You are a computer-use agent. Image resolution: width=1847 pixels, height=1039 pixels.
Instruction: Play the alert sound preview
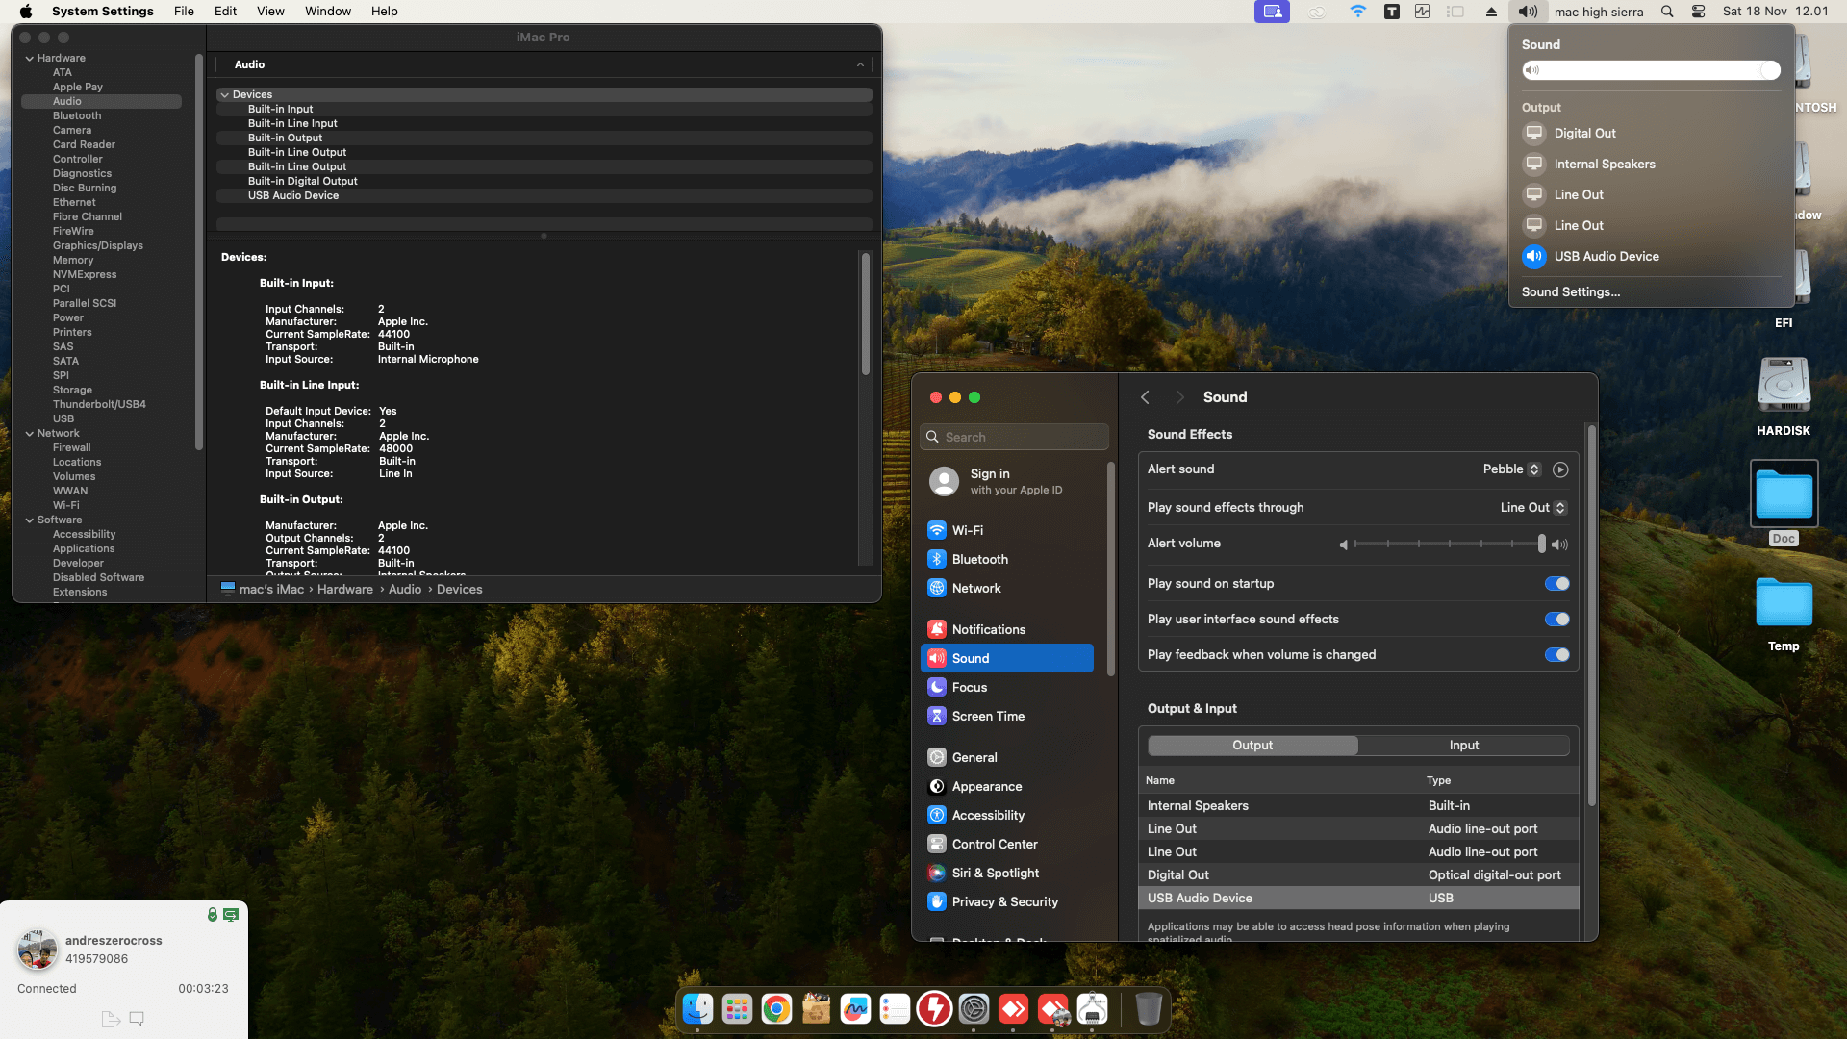[x=1560, y=469]
